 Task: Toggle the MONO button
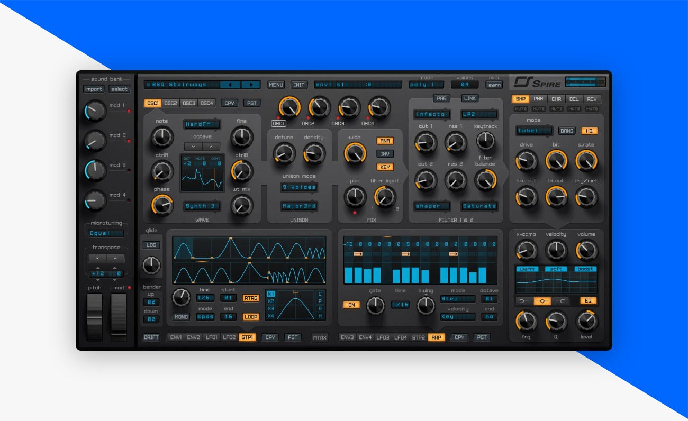click(x=181, y=317)
